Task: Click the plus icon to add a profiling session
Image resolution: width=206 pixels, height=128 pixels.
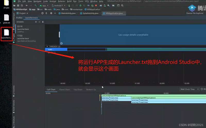Action: tap(36, 22)
